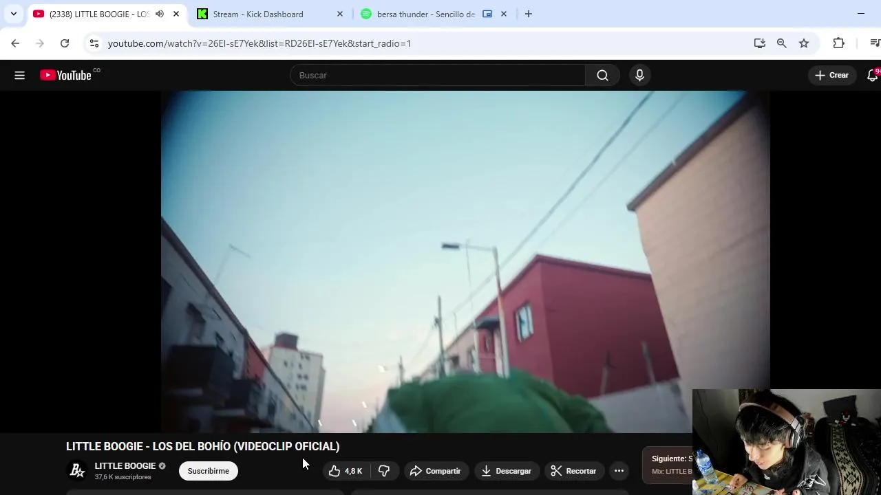
Task: Go to YouTube home via logo
Action: (x=66, y=76)
